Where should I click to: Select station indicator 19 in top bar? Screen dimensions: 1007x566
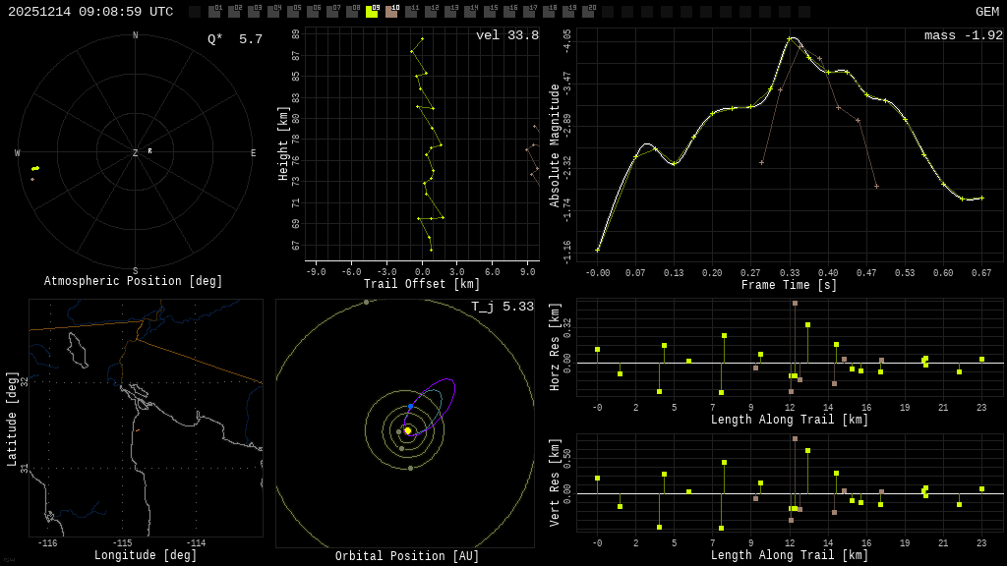(568, 11)
